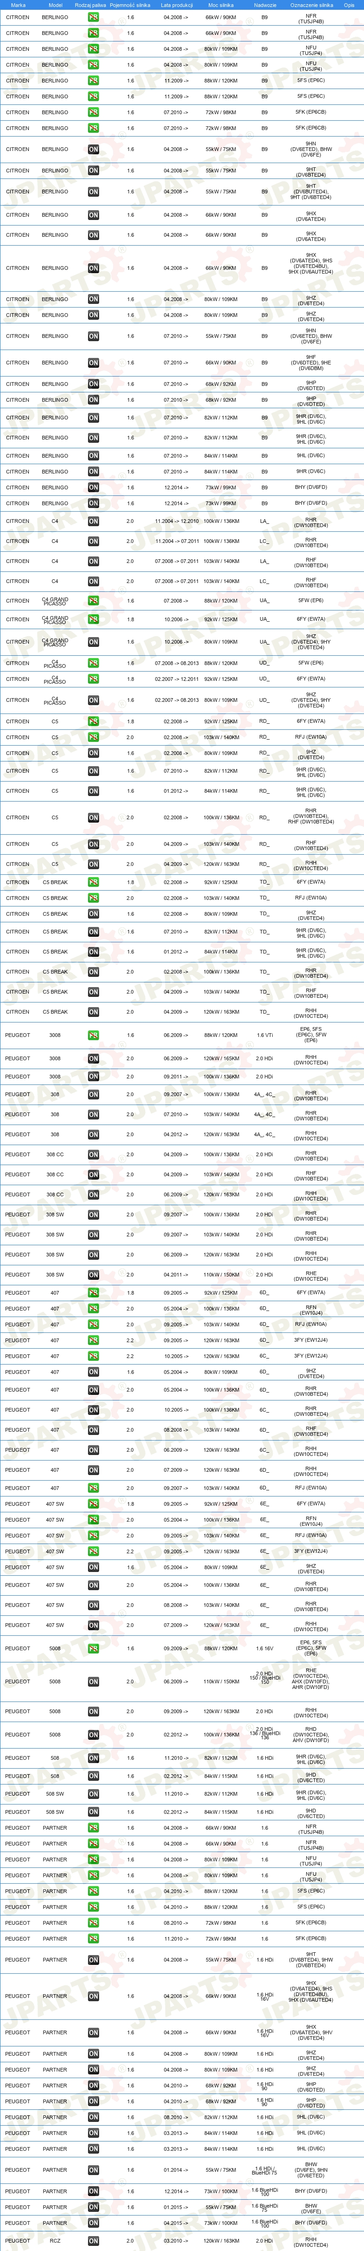Click diesel icon in 308 CC 103kW RHF row
Viewport: 364px width, 2251px height.
coord(94,1174)
